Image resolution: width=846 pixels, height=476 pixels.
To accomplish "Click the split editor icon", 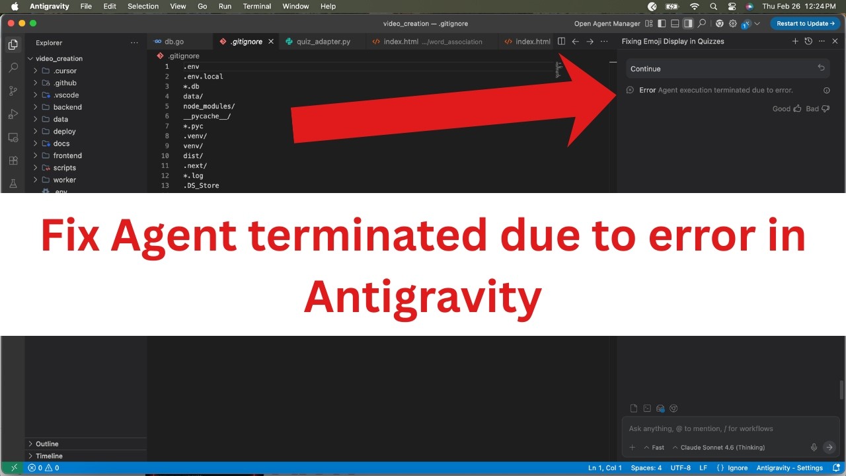I will point(561,41).
